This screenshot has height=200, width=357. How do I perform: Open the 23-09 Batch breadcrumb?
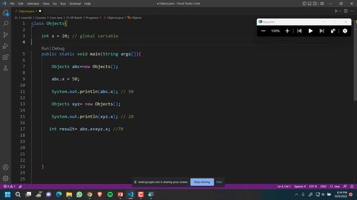pos(74,18)
